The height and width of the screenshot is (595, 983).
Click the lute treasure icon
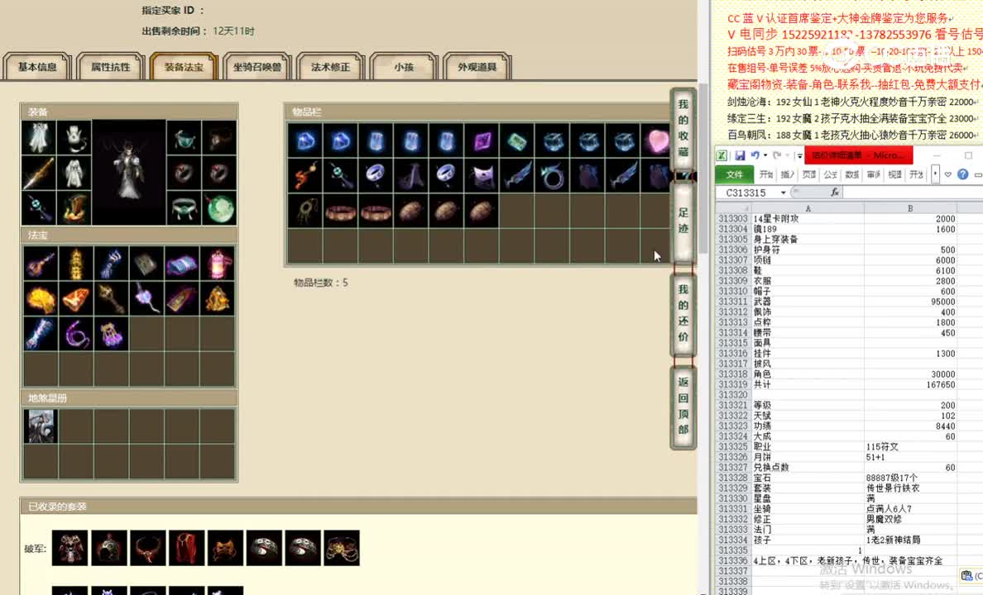[41, 264]
